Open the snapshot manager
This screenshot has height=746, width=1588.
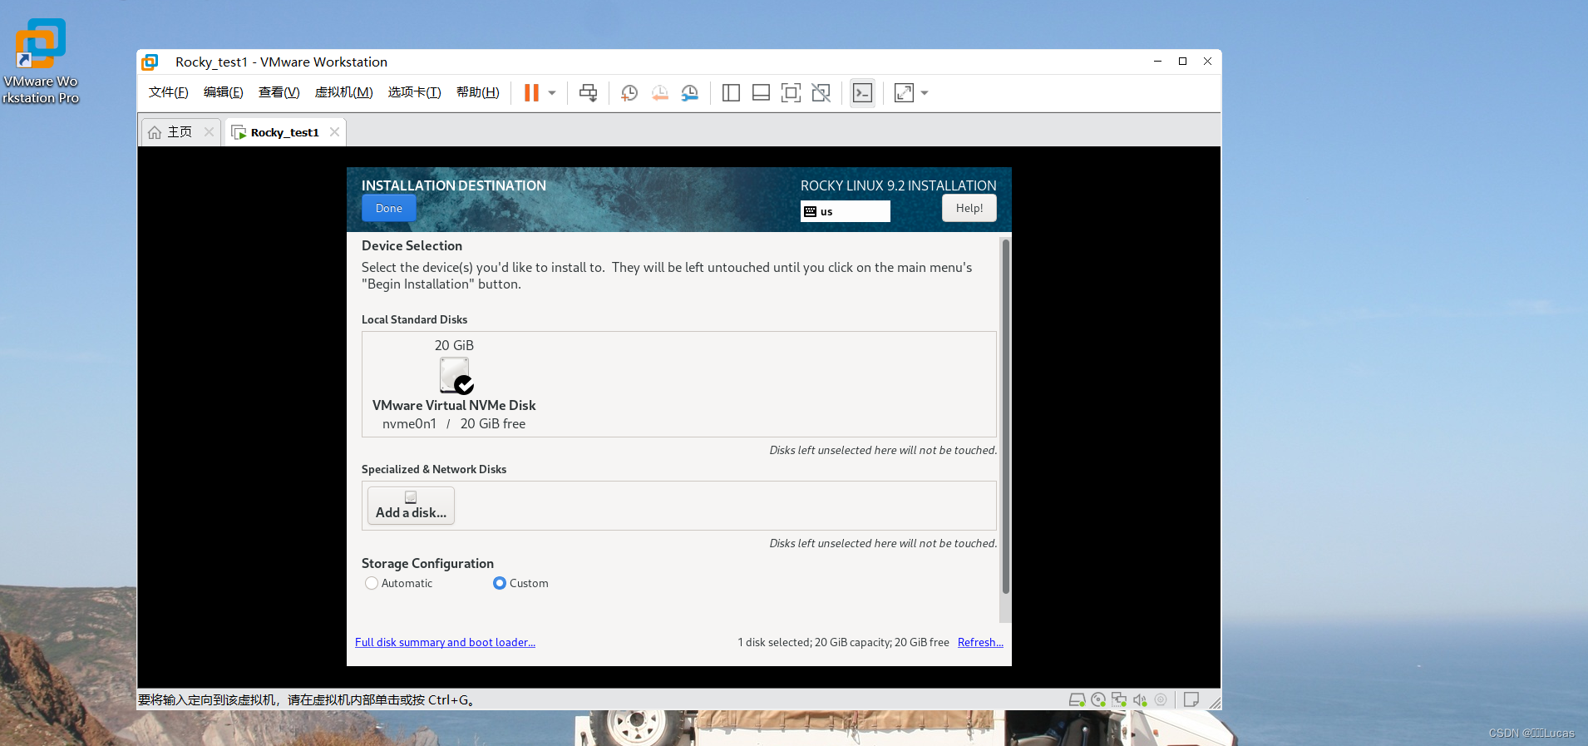click(x=690, y=93)
